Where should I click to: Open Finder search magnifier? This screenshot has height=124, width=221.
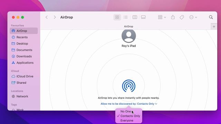point(211,17)
